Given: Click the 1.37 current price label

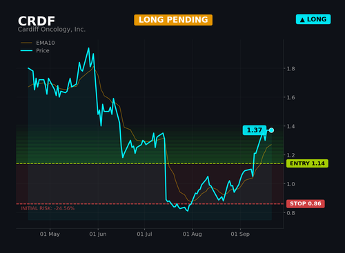Looking at the screenshot, I should coord(255,130).
